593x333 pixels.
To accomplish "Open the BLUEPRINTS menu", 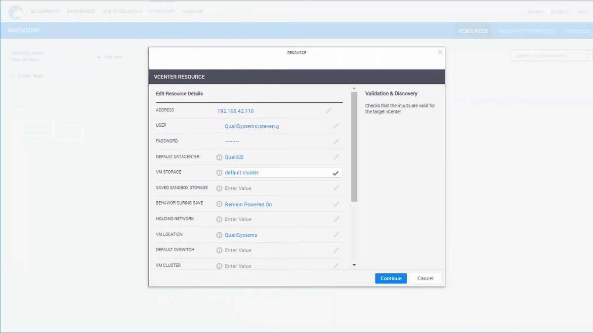I will coord(45,11).
